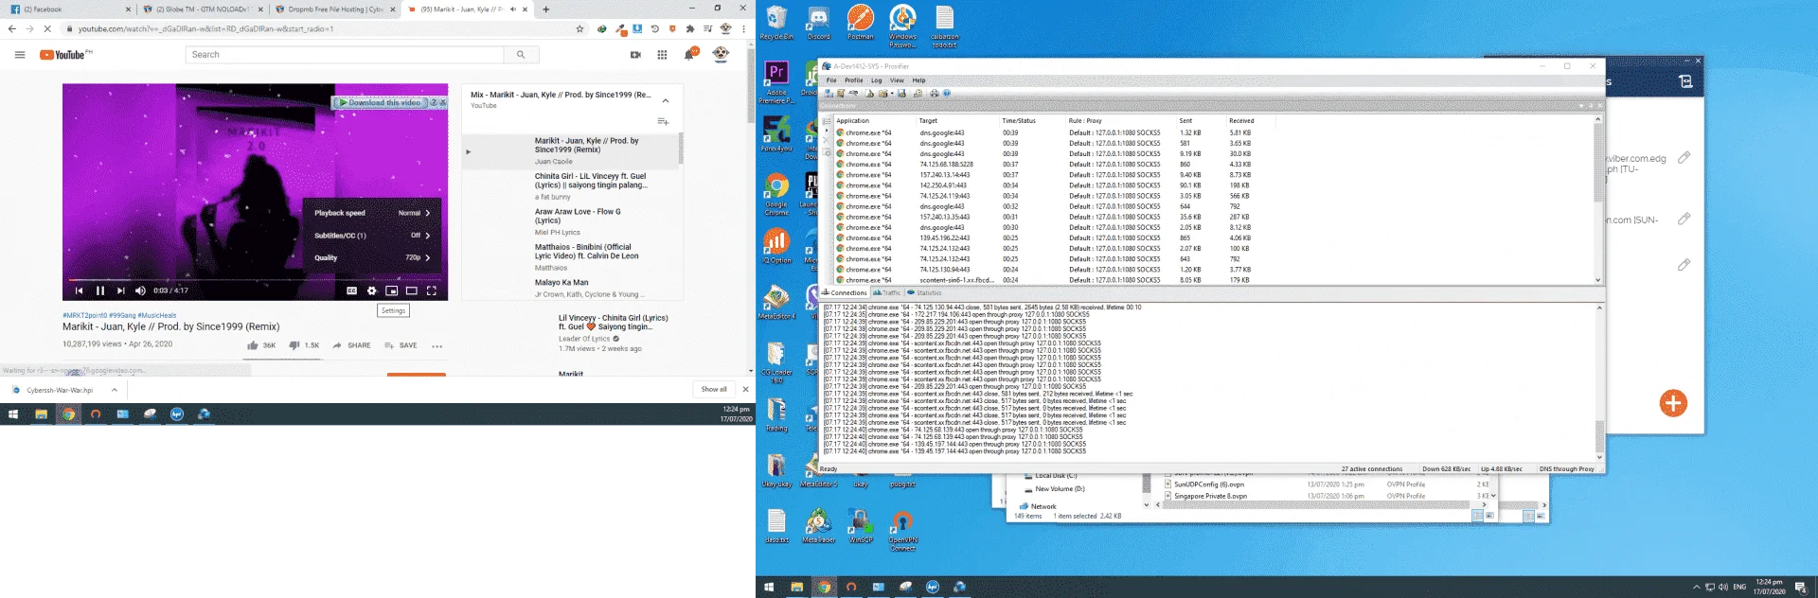Open Proxifier Help menu
The width and height of the screenshot is (1818, 598).
click(918, 80)
